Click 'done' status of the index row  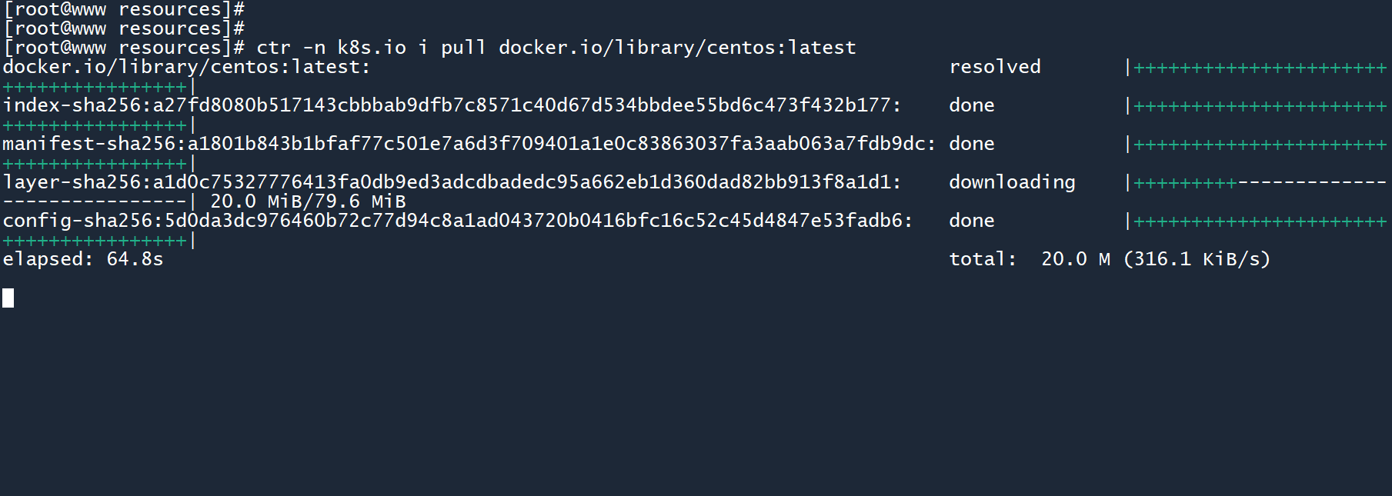(971, 105)
